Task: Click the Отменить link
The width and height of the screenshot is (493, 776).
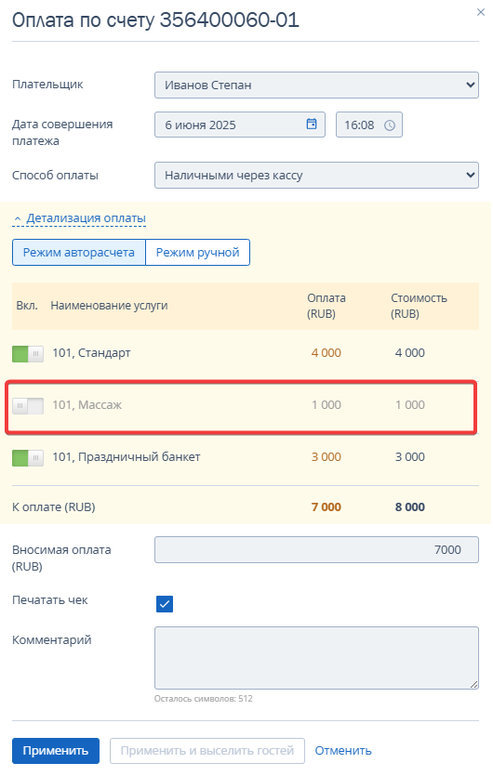Action: coord(343,751)
